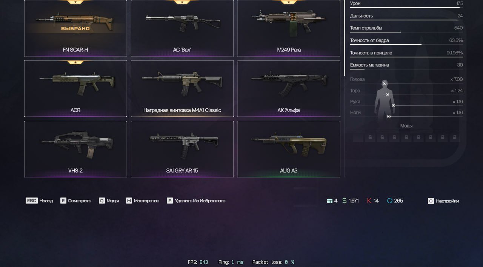This screenshot has height=267, width=483.
Task: Pick the Наградная винтовка M4A1 Classic card
Action: pyautogui.click(x=182, y=89)
